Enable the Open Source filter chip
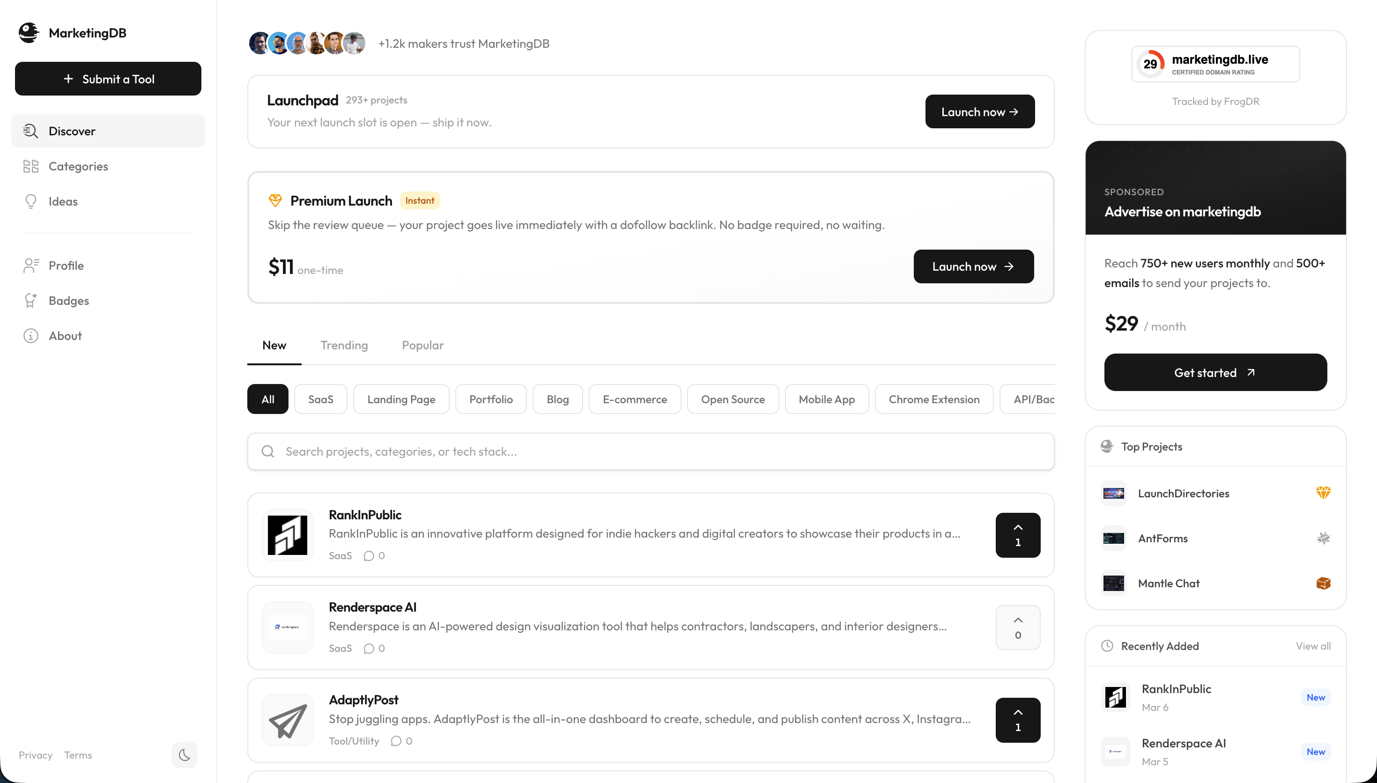The image size is (1377, 783). tap(733, 399)
